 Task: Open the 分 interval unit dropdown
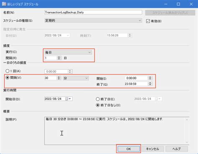point(76,78)
